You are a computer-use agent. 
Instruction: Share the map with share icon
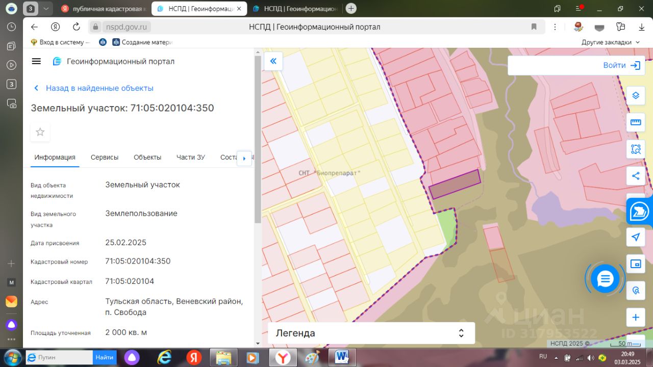636,176
